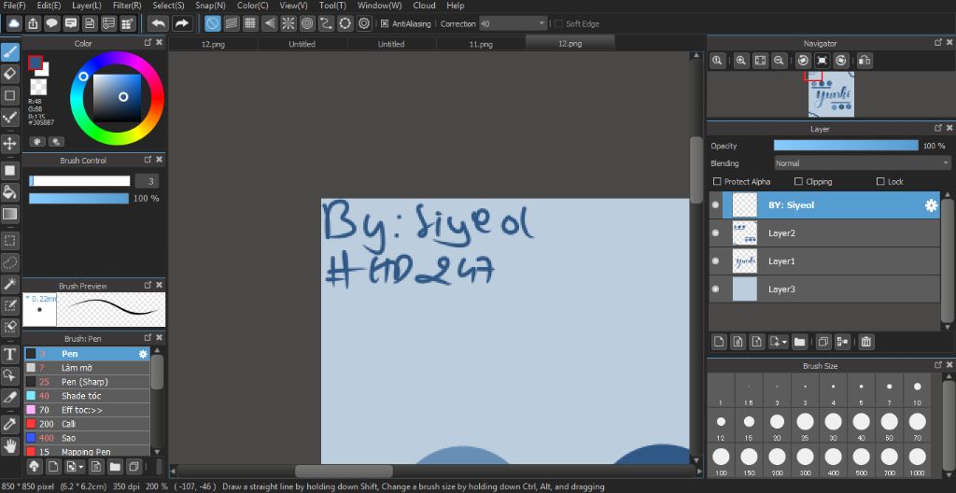Open the Correction value dropdown
The image size is (956, 493).
[x=542, y=23]
